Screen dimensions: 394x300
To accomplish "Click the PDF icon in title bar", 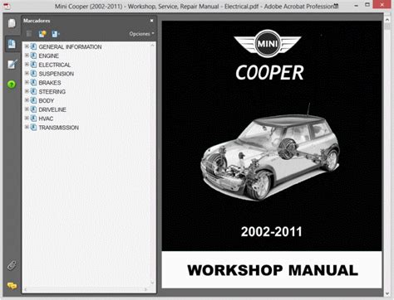I will point(7,6).
